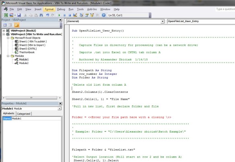Viewport: 235px width, 162px height.
Task: Click the Cut scissors icon
Action: 25,15
